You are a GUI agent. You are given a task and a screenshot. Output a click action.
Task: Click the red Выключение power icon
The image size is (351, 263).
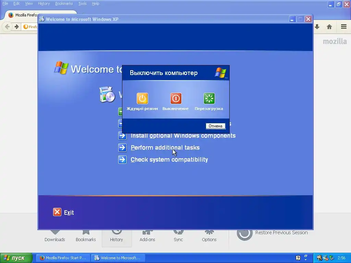tap(176, 98)
